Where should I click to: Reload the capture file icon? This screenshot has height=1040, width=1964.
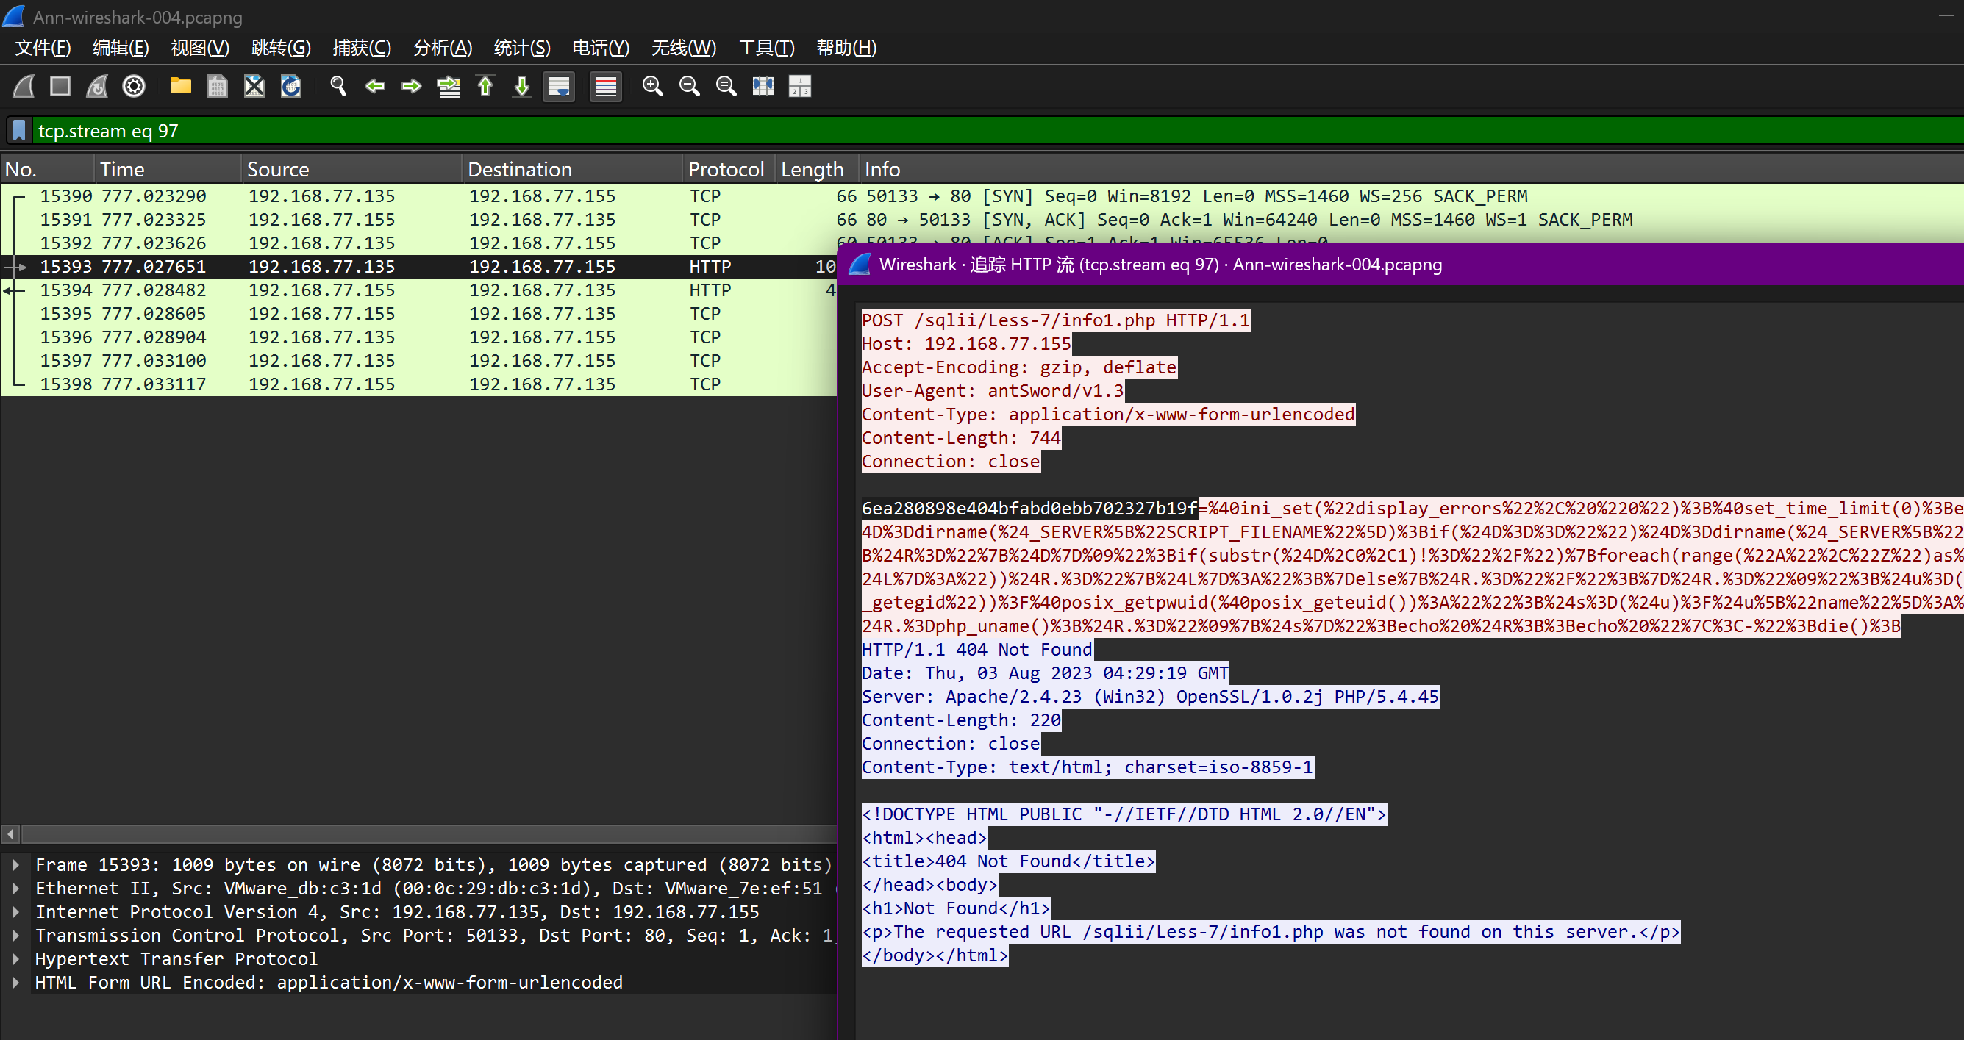[x=291, y=86]
